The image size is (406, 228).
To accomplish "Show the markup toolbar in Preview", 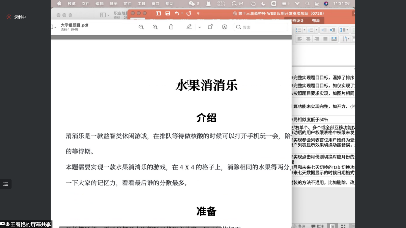I will pyautogui.click(x=224, y=27).
